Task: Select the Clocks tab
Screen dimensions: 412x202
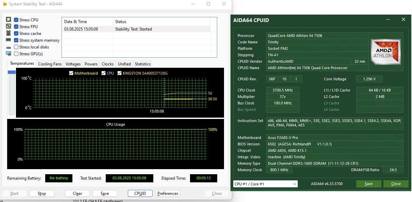Action: (x=107, y=64)
